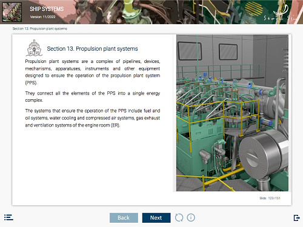Click the 'Version: 11/2022' text
The height and width of the screenshot is (227, 303).
tap(42, 17)
